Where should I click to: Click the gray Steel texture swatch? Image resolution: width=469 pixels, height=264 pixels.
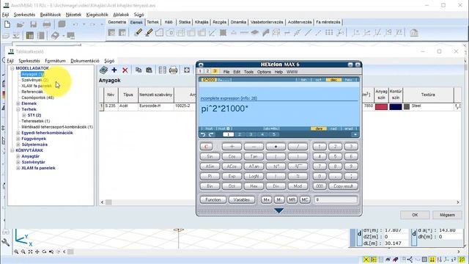click(x=407, y=106)
